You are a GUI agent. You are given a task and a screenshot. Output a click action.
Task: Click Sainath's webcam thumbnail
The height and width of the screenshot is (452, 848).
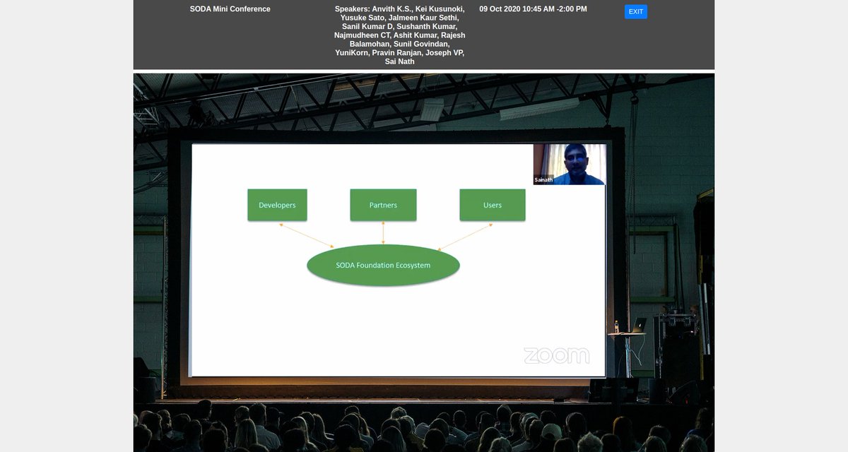pos(570,165)
